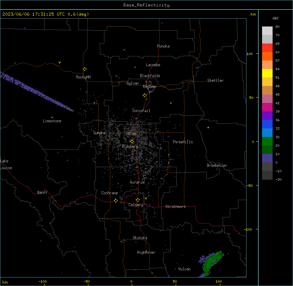This screenshot has width=293, height=286.
Task: Select the orange 57-60 dBZ swatch
Action: coord(267,56)
